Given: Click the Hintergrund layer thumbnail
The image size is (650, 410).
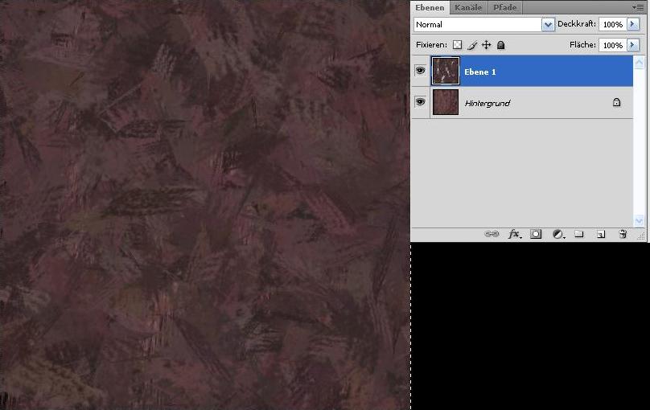Looking at the screenshot, I should point(446,102).
